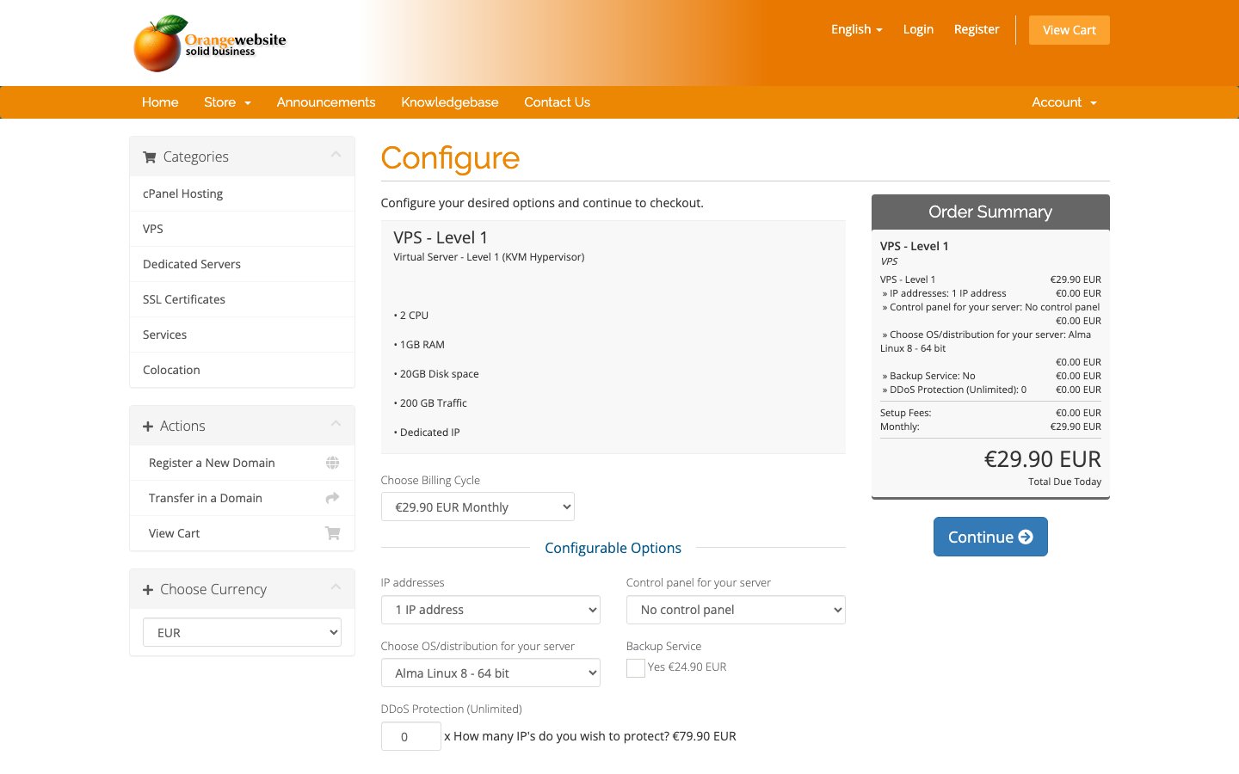1239x774 pixels.
Task: Go to Home in the navigation bar
Action: [160, 102]
